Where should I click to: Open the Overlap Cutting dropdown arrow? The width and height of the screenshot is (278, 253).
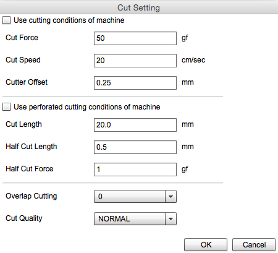point(171,197)
